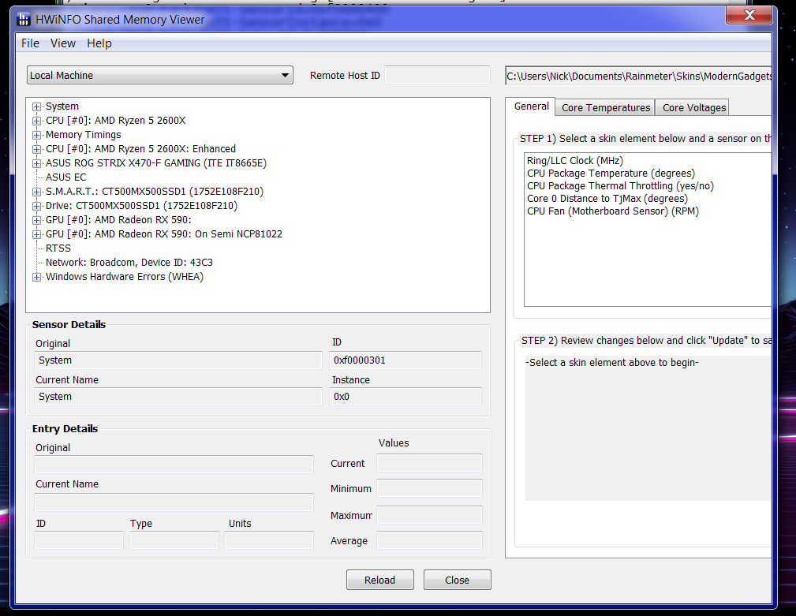
Task: Expand the Memory Timings node
Action: click(x=36, y=135)
